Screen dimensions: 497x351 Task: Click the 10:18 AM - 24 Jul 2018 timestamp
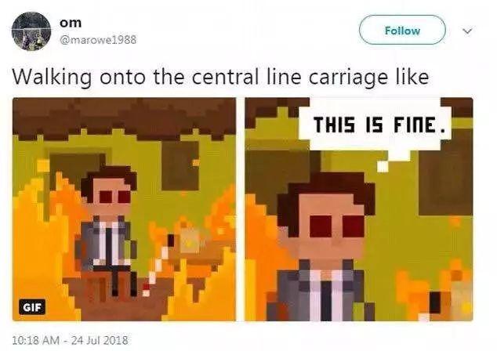click(x=70, y=340)
